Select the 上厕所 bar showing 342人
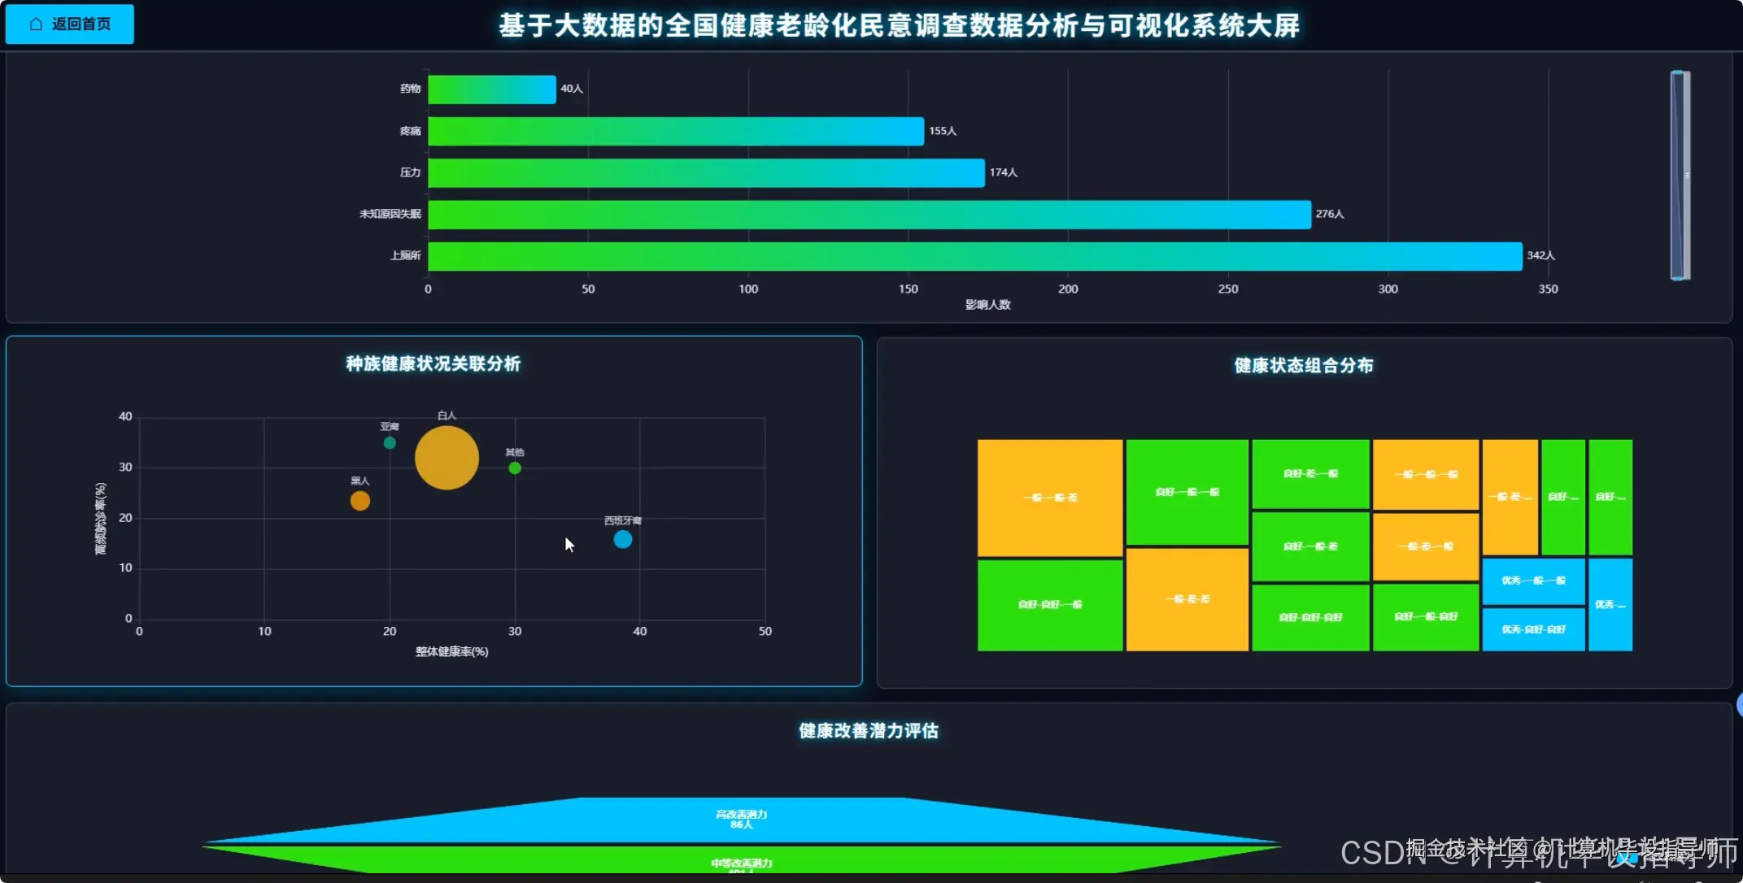Image resolution: width=1743 pixels, height=883 pixels. coord(976,255)
